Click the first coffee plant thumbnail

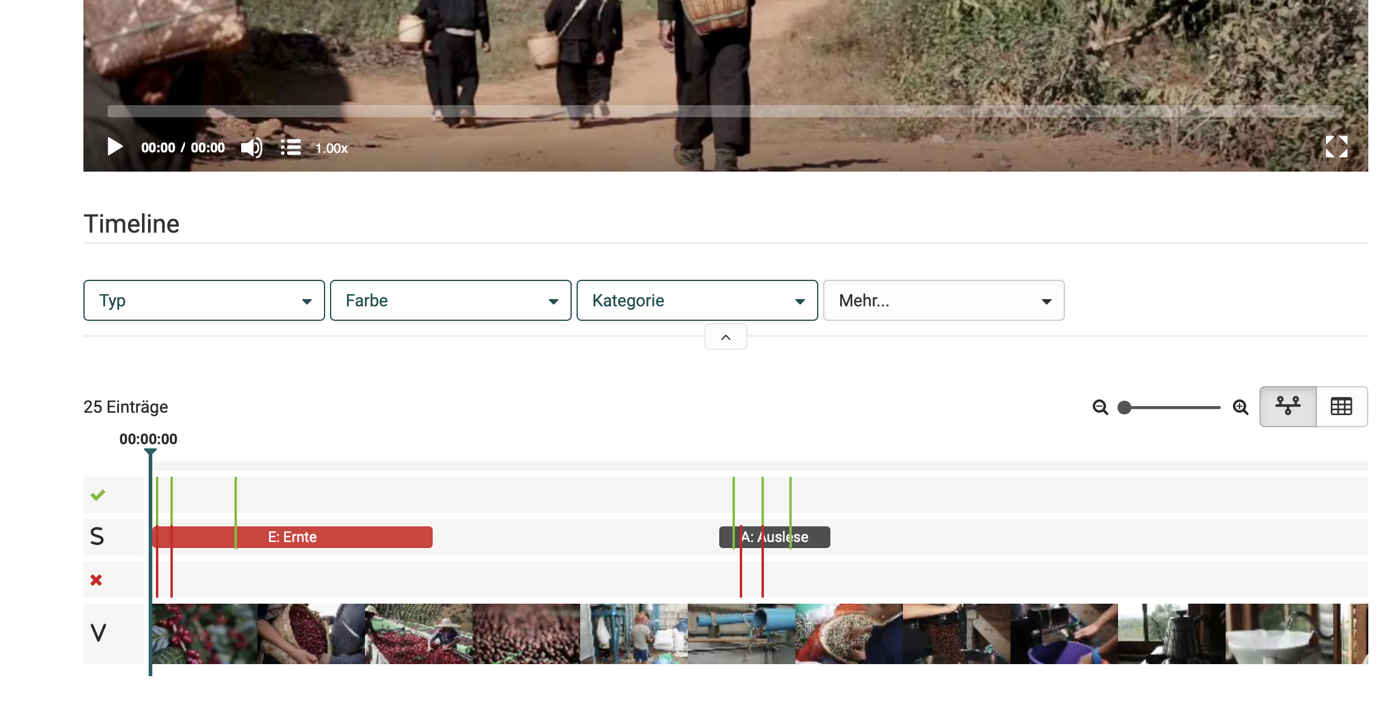(x=203, y=633)
